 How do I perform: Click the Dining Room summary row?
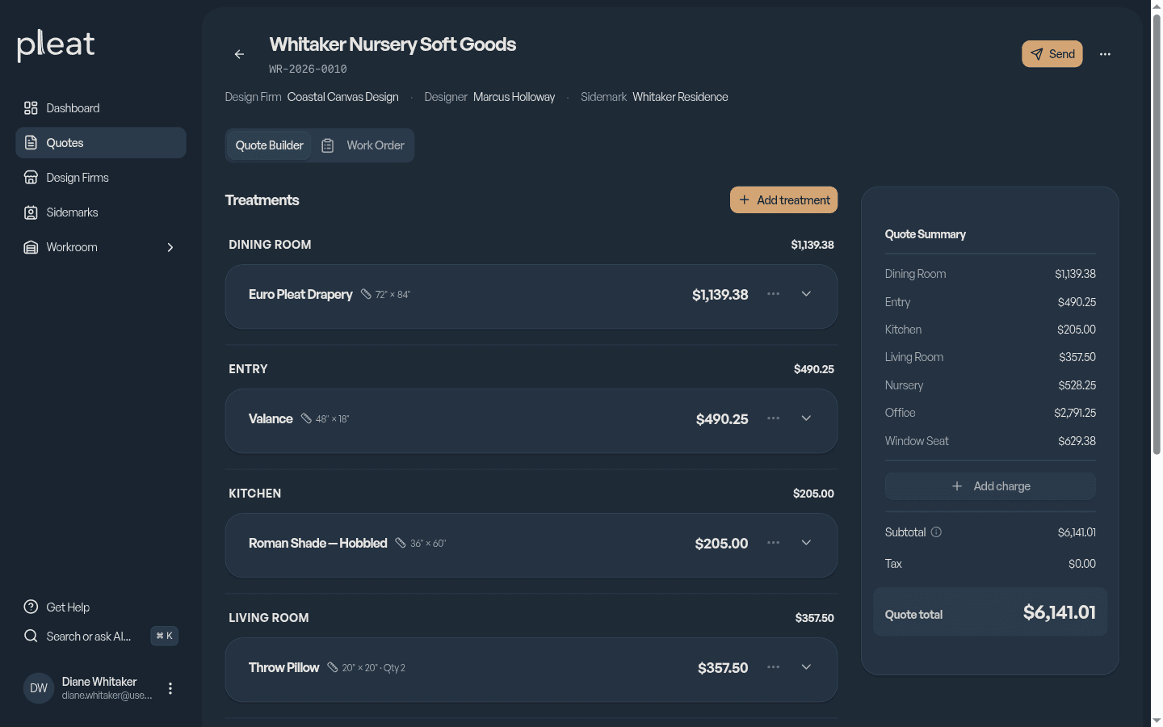(x=990, y=274)
